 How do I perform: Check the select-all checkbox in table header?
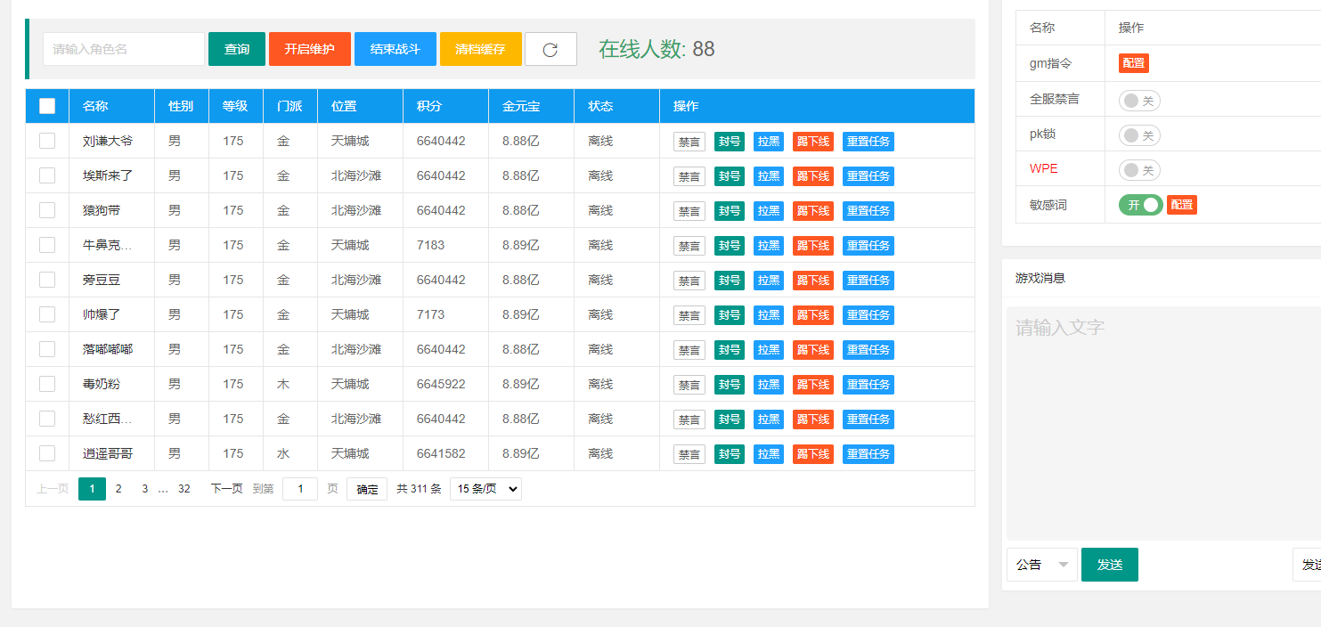(x=47, y=105)
